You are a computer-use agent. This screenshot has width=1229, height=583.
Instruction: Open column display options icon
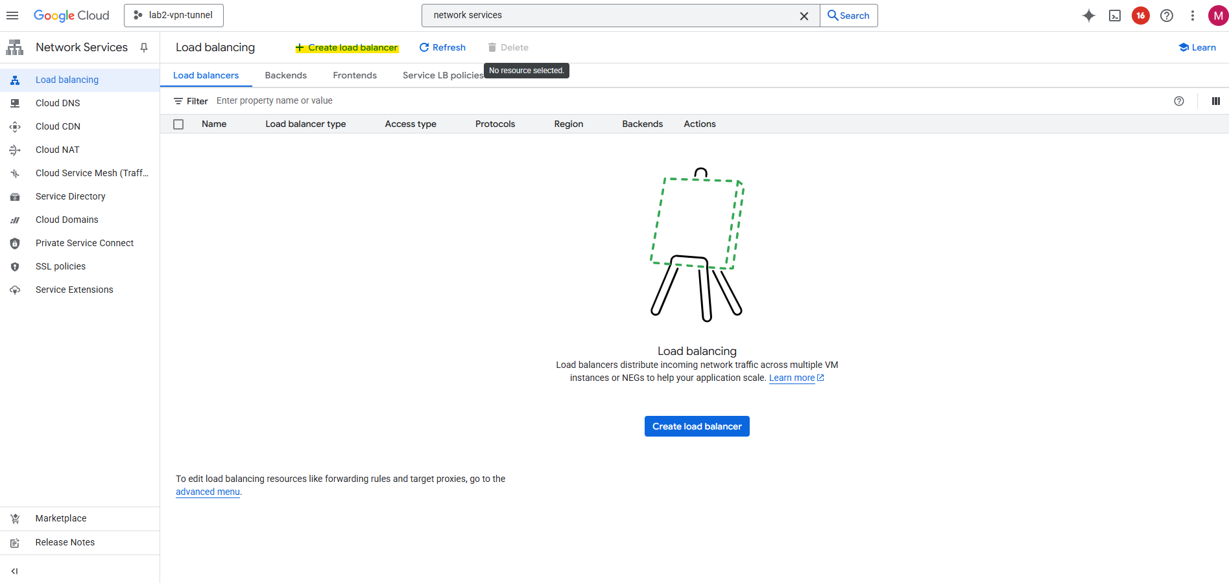click(1216, 101)
